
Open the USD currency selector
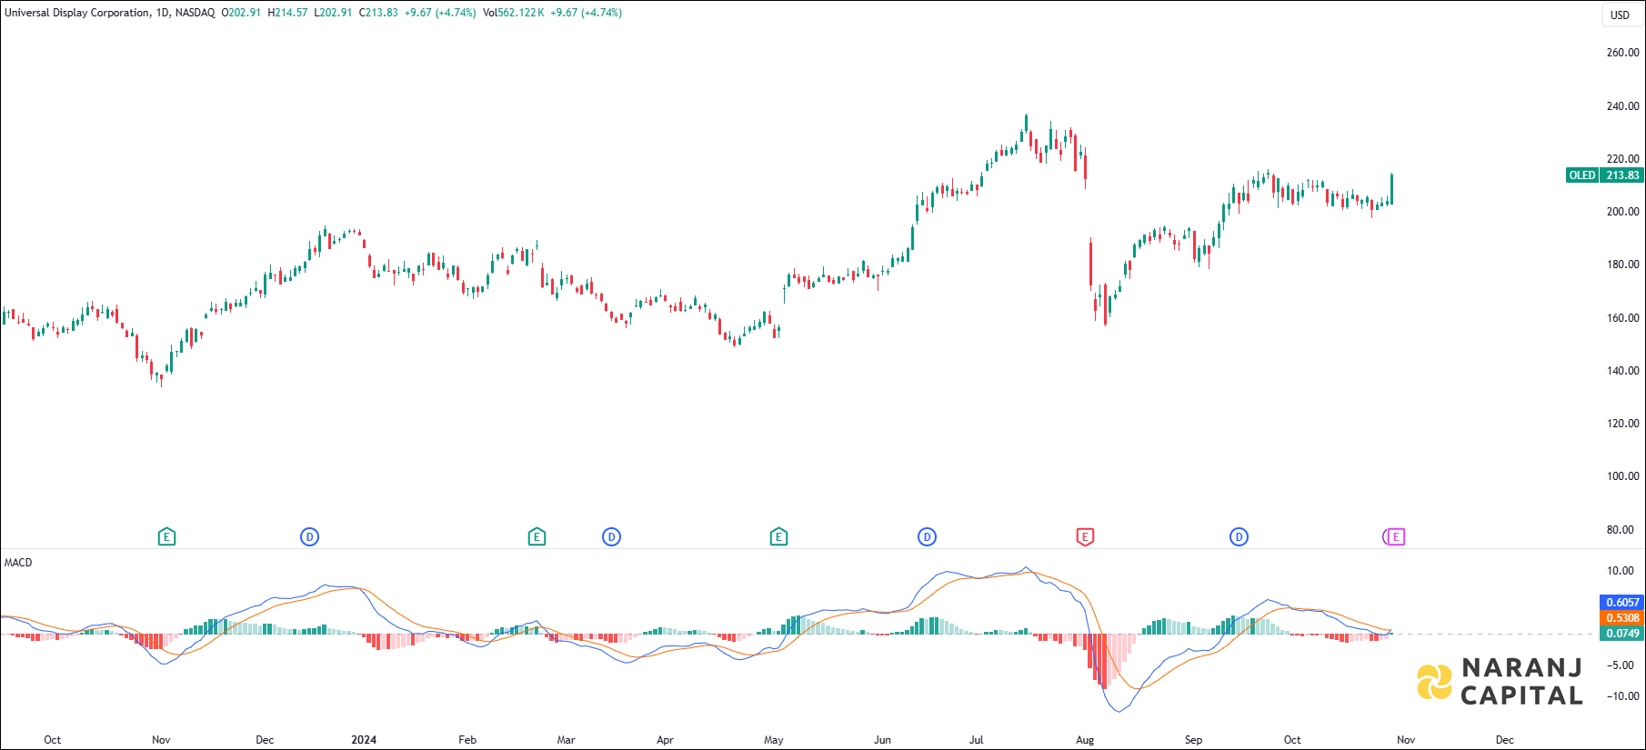click(x=1620, y=15)
